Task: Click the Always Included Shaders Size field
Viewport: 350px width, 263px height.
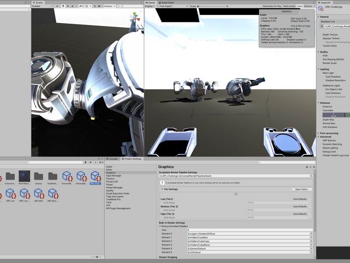Action: point(249,230)
